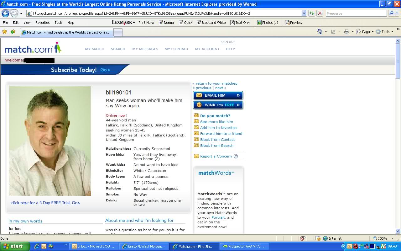Open the Favorites menu

click(x=43, y=23)
